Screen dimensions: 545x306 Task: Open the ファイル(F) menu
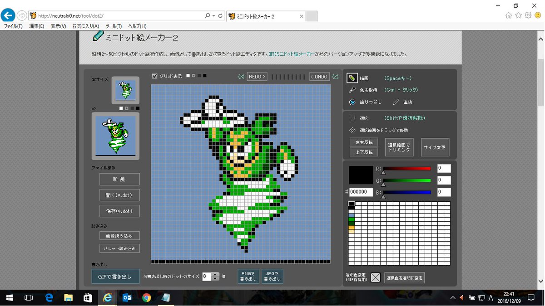pos(13,26)
